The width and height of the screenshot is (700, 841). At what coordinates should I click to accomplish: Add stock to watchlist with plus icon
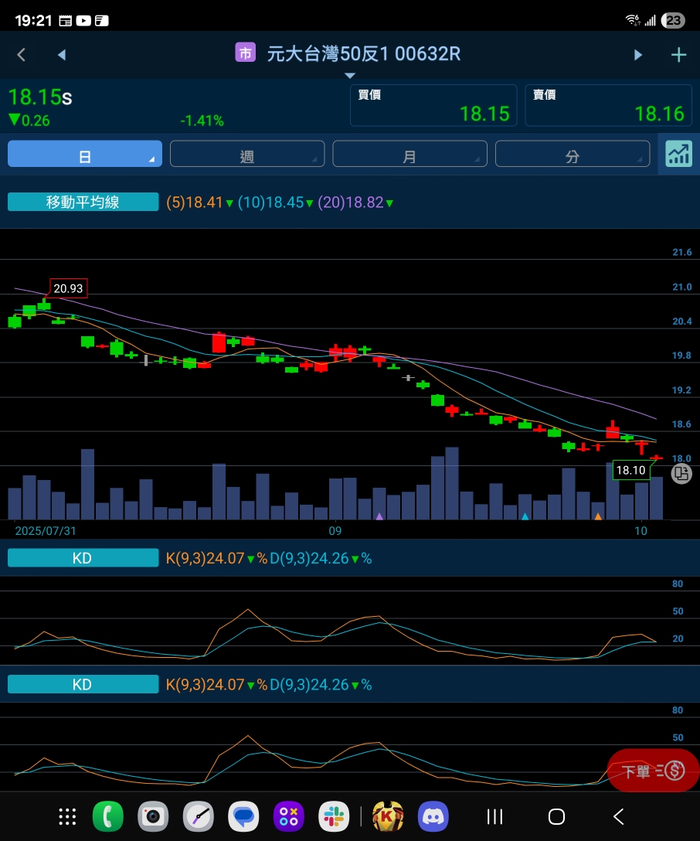click(x=678, y=54)
